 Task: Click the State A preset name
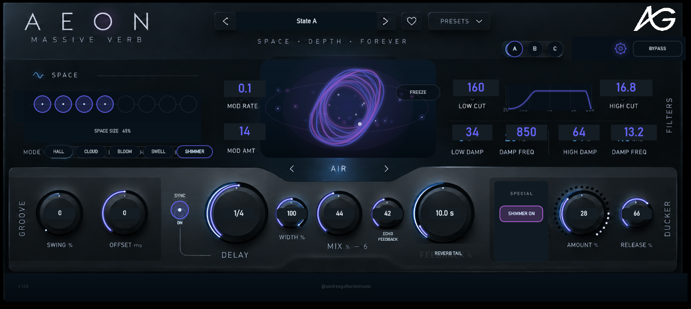[x=306, y=21]
